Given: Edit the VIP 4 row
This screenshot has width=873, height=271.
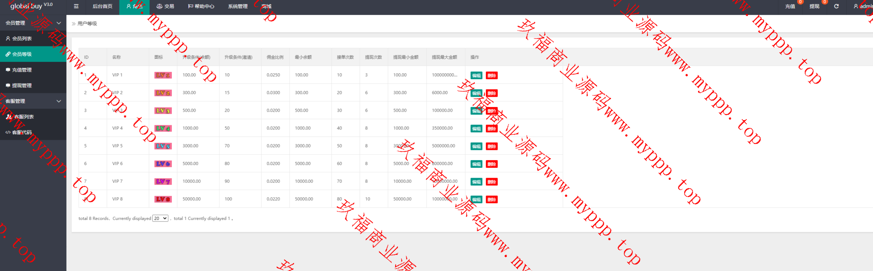Looking at the screenshot, I should click(477, 129).
